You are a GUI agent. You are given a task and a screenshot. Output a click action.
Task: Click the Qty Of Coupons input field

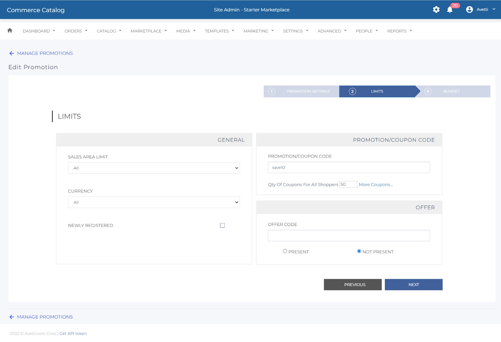coord(348,184)
